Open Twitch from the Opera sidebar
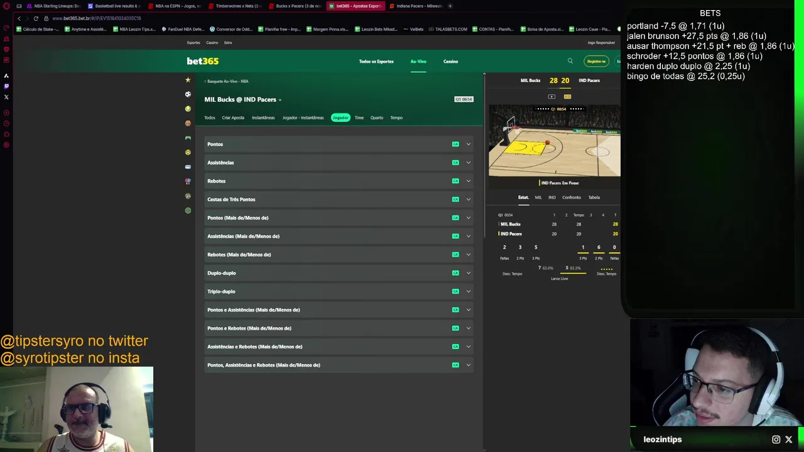Screen dimensions: 804x452 (6, 86)
